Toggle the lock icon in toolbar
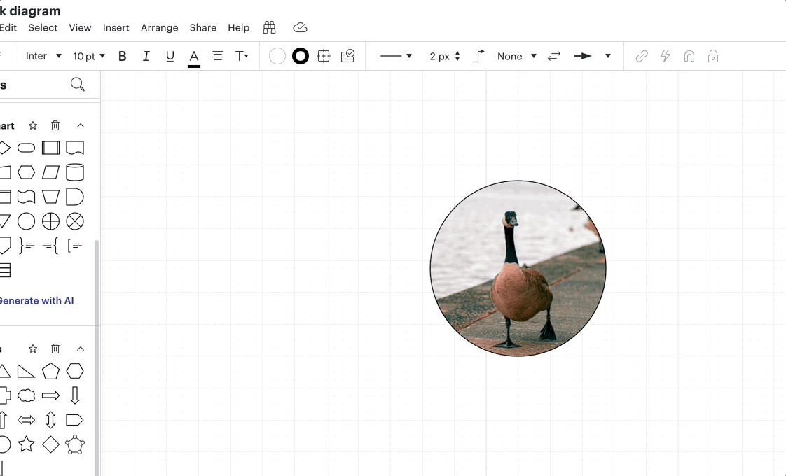 pos(713,56)
